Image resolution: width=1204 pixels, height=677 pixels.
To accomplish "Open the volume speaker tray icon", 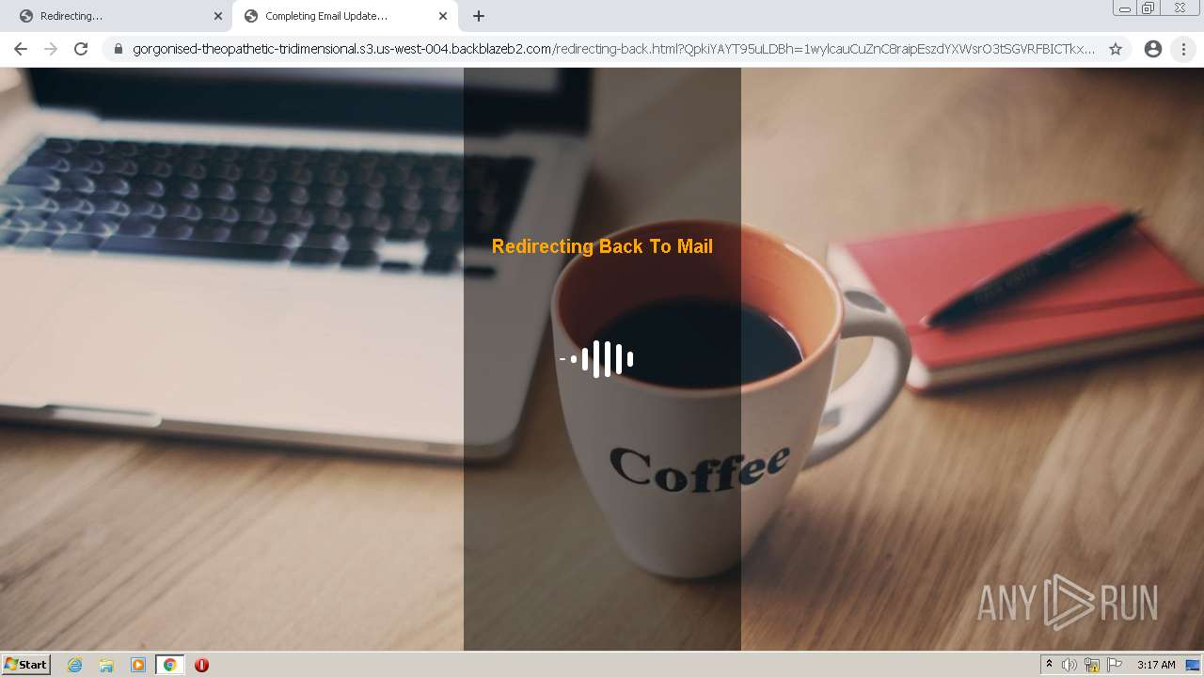I will 1069,665.
